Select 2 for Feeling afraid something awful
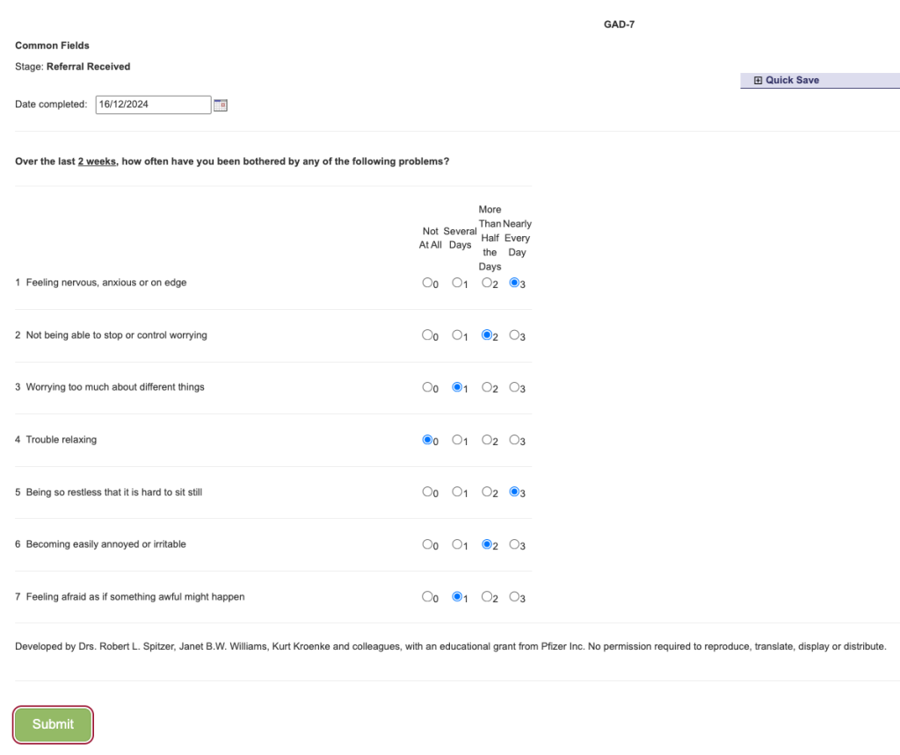The width and height of the screenshot is (900, 755). pyautogui.click(x=487, y=597)
